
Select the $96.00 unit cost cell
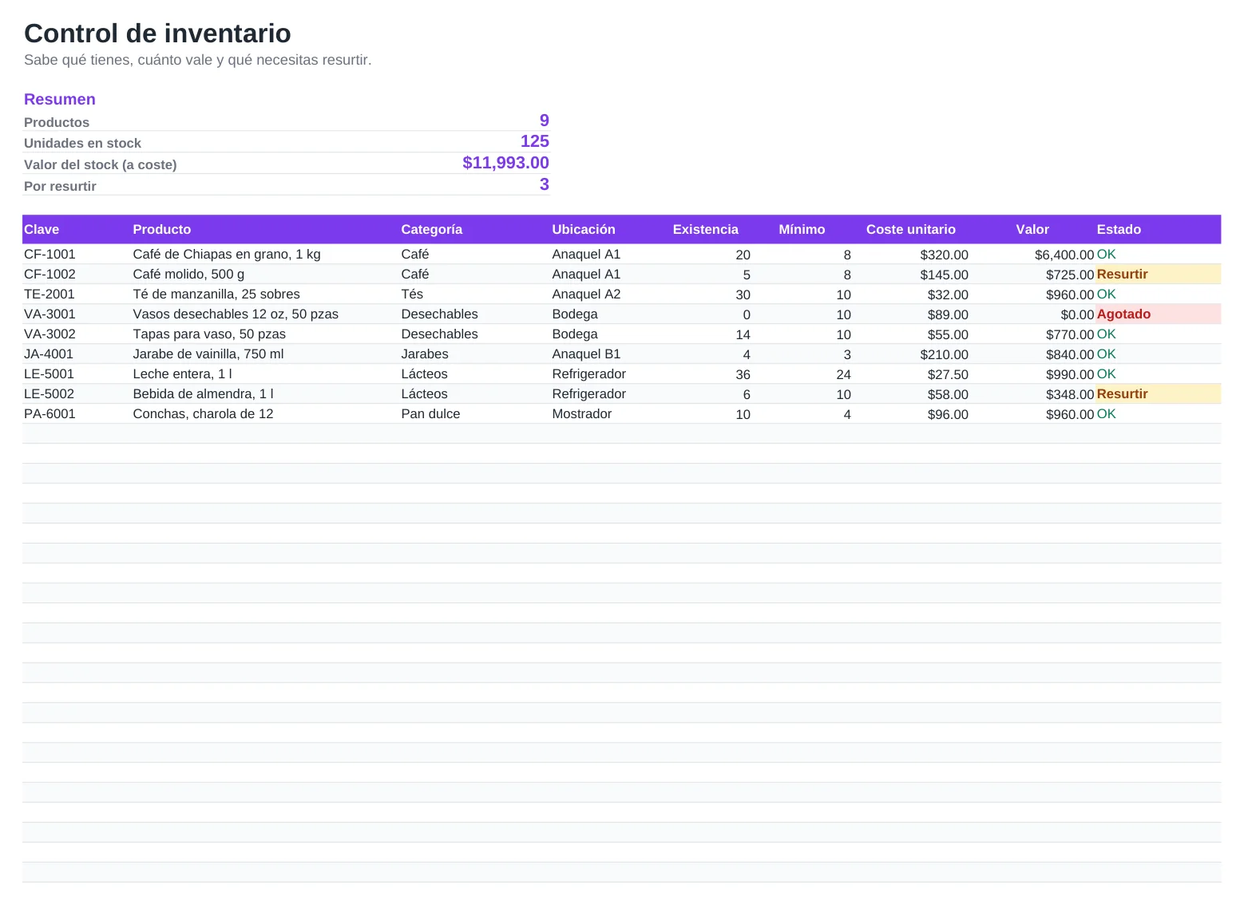click(x=948, y=414)
